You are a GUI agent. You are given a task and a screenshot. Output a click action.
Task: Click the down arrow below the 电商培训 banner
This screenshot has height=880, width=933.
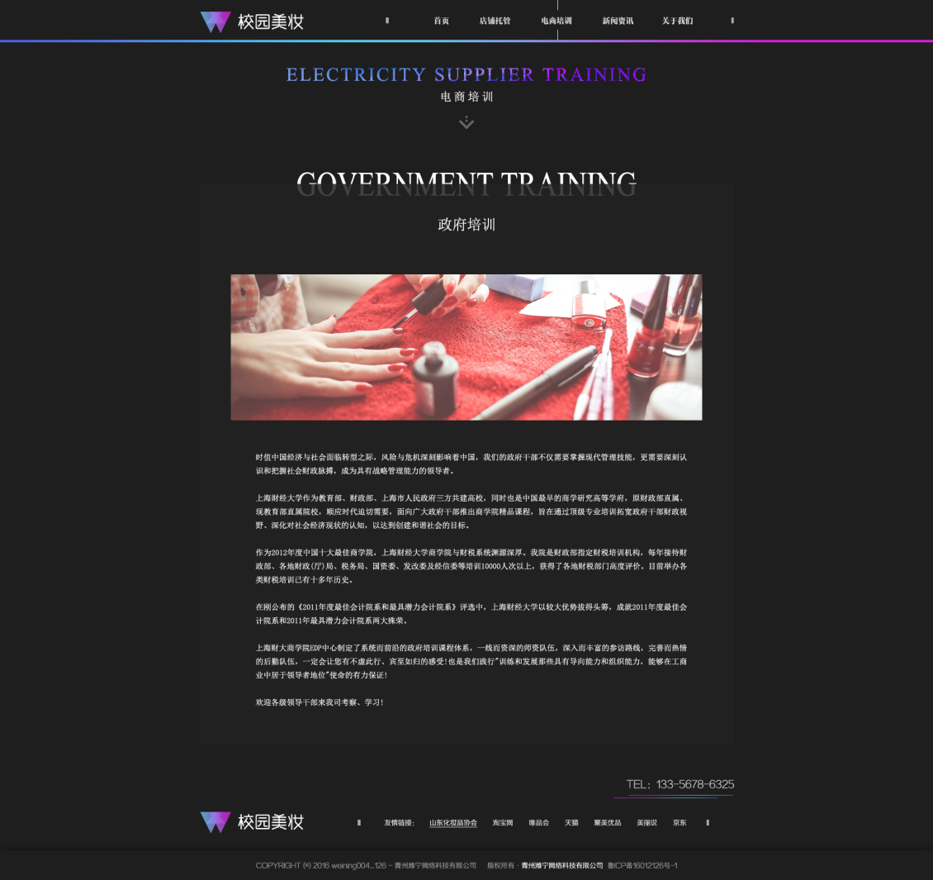(x=466, y=122)
